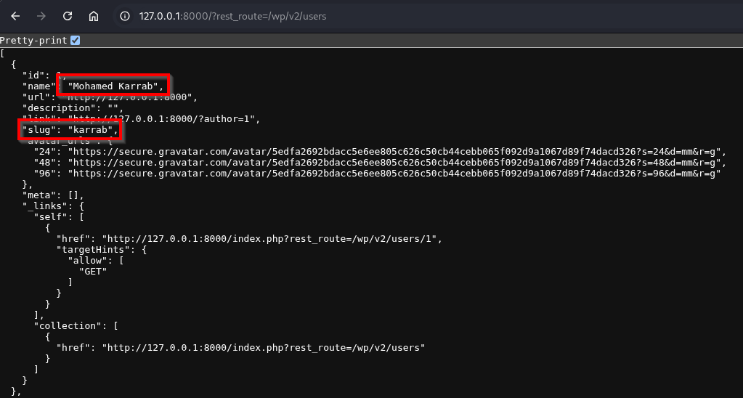
Task: Click the forward navigation arrow
Action: tap(41, 16)
